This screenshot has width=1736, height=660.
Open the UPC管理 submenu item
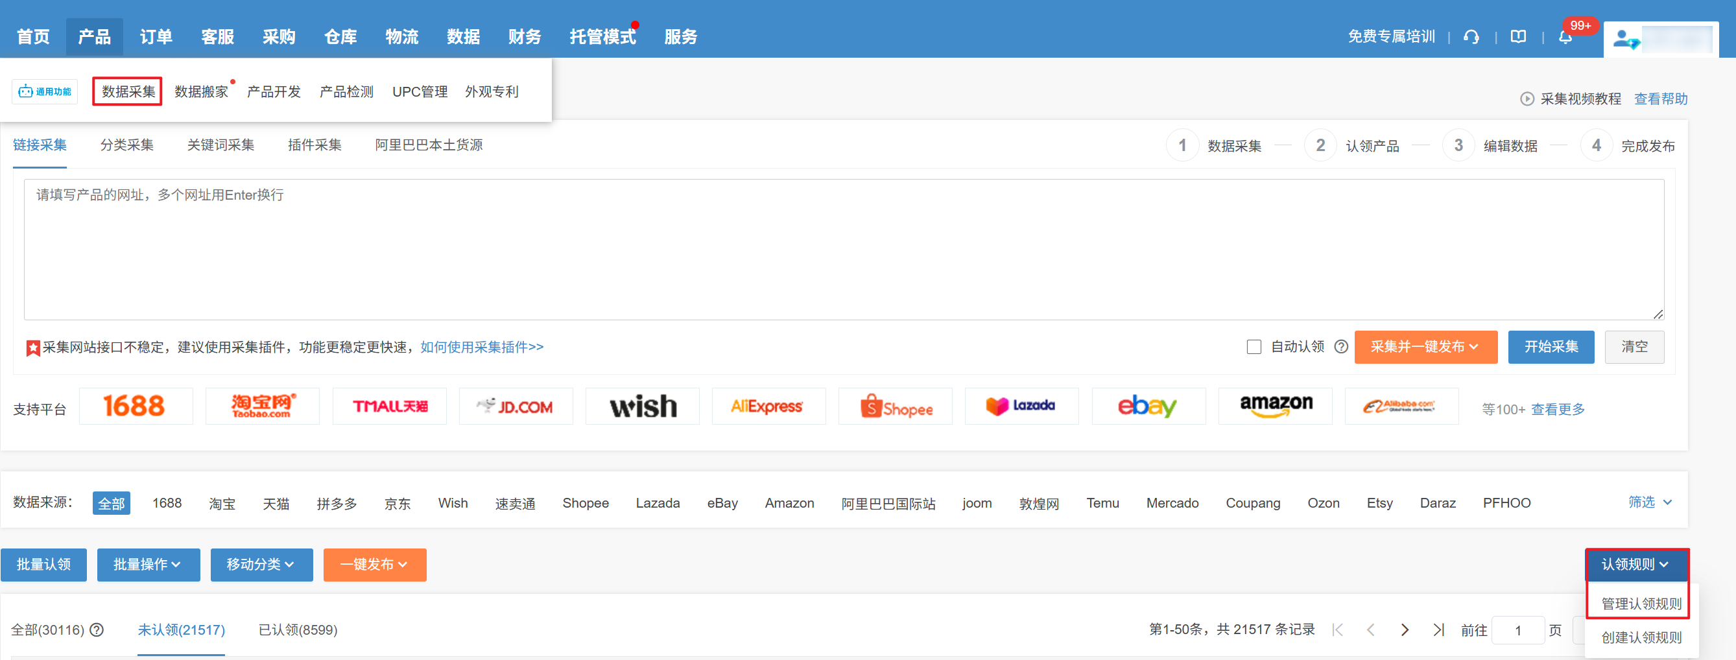click(420, 91)
